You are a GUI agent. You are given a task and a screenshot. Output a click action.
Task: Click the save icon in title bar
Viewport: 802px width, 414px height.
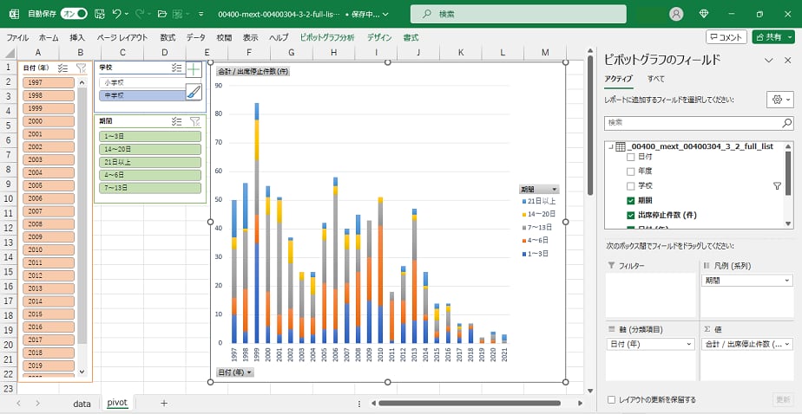tap(100, 14)
